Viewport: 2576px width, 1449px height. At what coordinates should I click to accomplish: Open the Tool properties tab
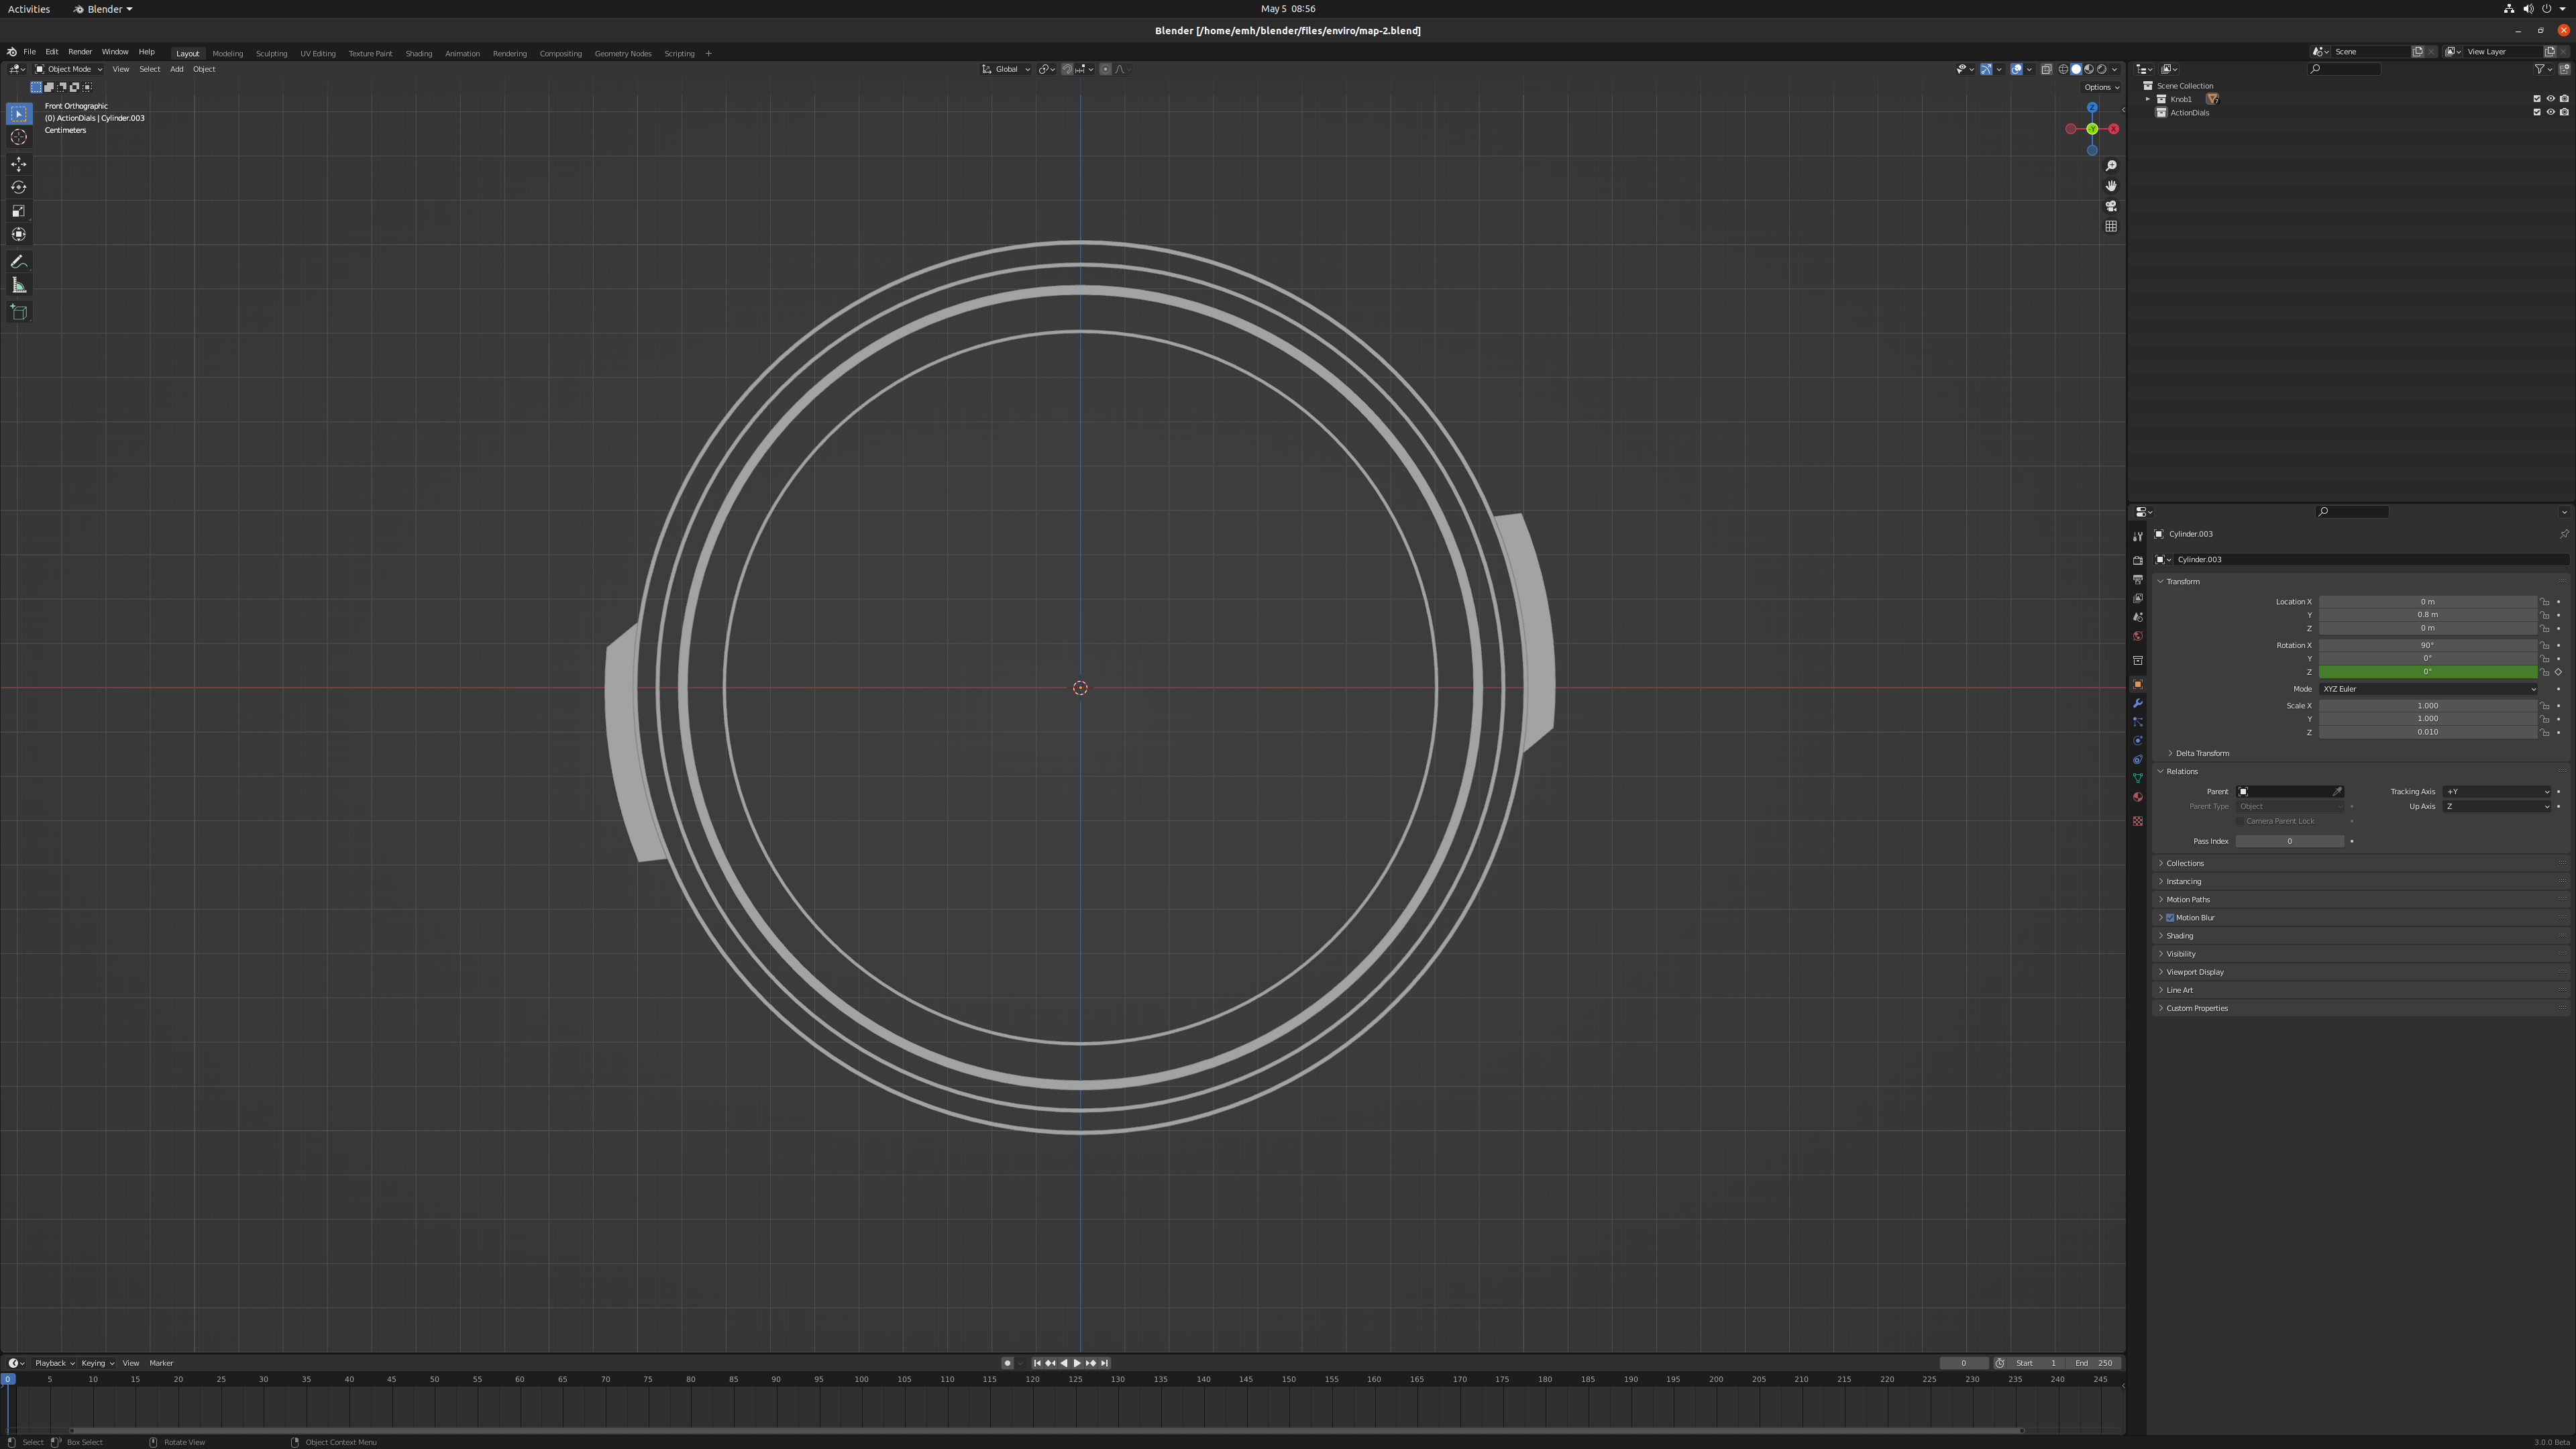pyautogui.click(x=2138, y=537)
